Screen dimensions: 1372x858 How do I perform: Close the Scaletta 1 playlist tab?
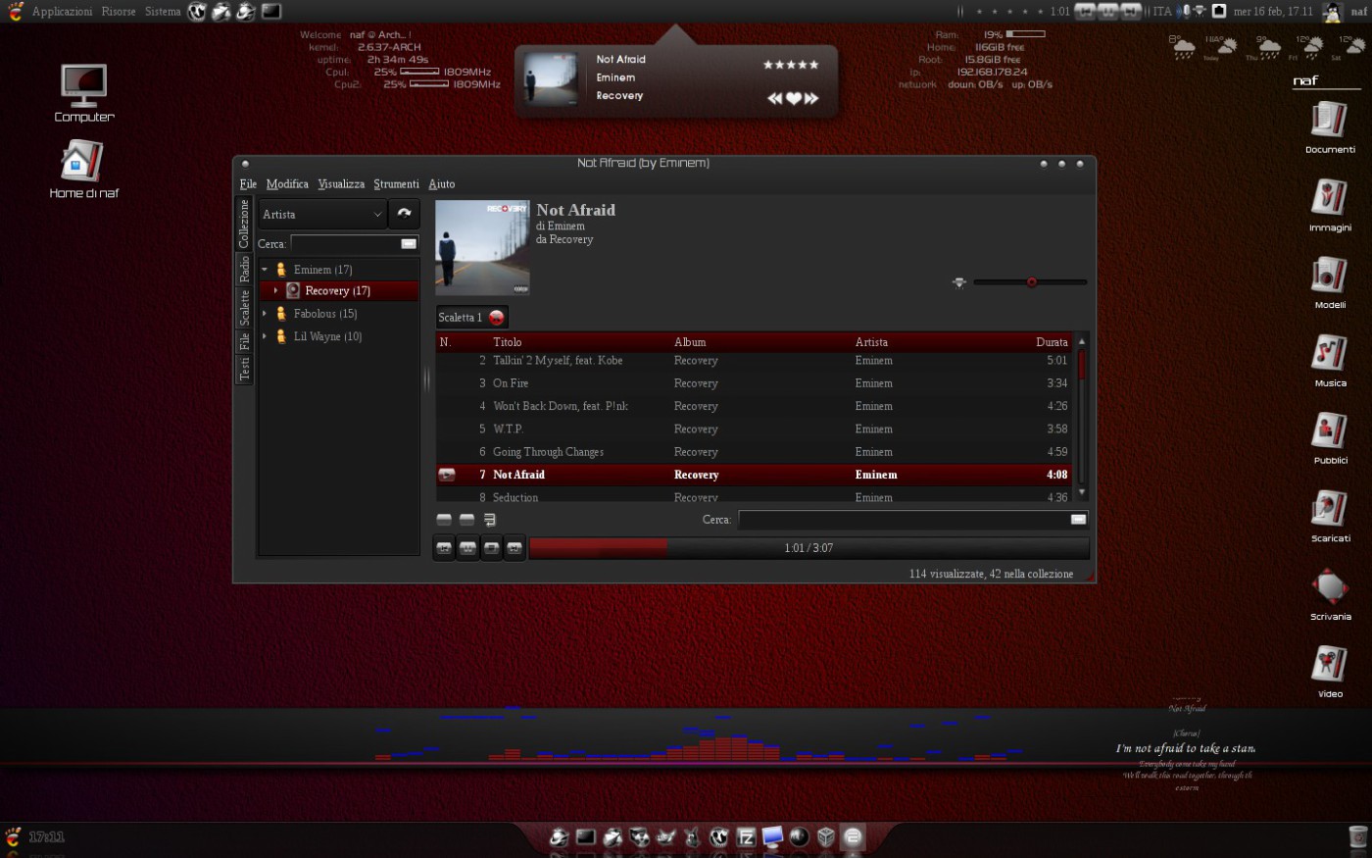496,317
